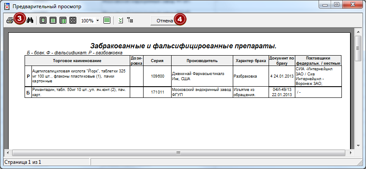This screenshot has width=366, height=169.
Task: Click horizontal scrollbar right arrow
Action: tap(350, 153)
